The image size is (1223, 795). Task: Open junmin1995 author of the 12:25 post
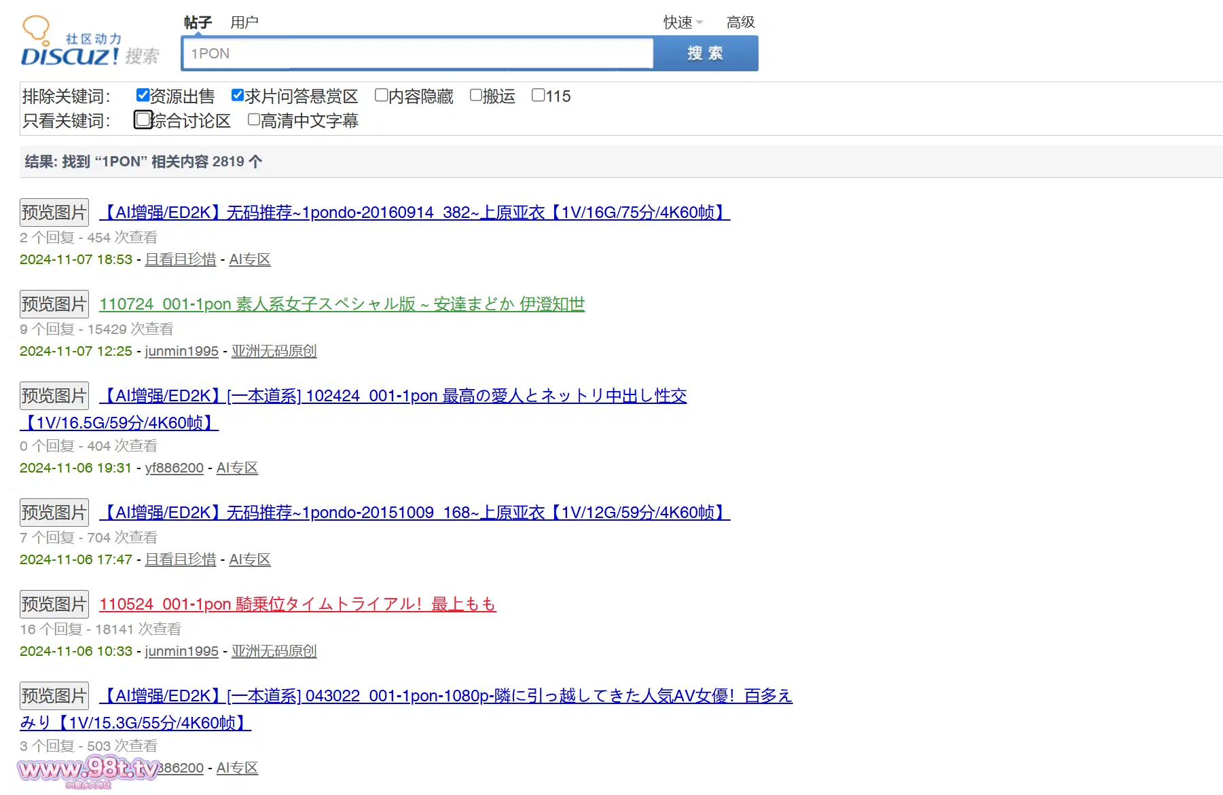tap(182, 351)
